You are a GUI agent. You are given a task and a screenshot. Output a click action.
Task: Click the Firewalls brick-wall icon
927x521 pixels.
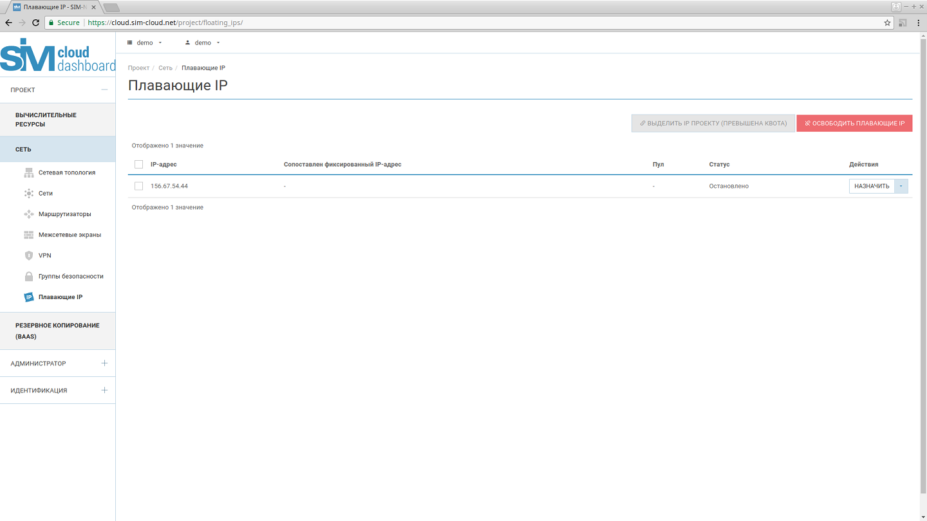[x=28, y=235]
